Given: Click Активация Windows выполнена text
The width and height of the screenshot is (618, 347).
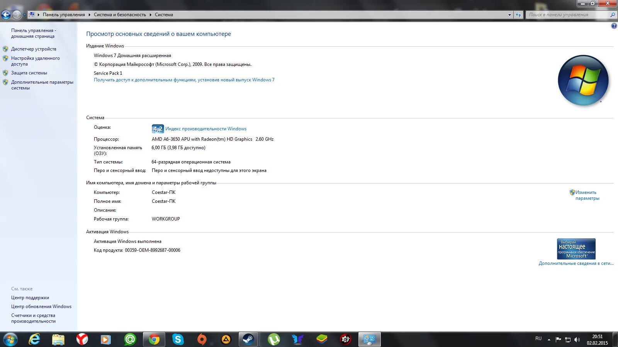Looking at the screenshot, I should 127,241.
